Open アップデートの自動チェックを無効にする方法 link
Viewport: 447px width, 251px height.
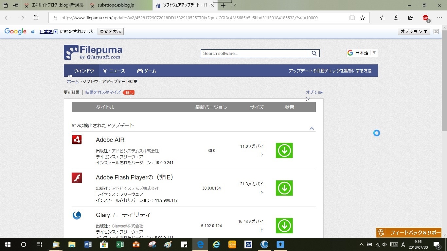330,71
